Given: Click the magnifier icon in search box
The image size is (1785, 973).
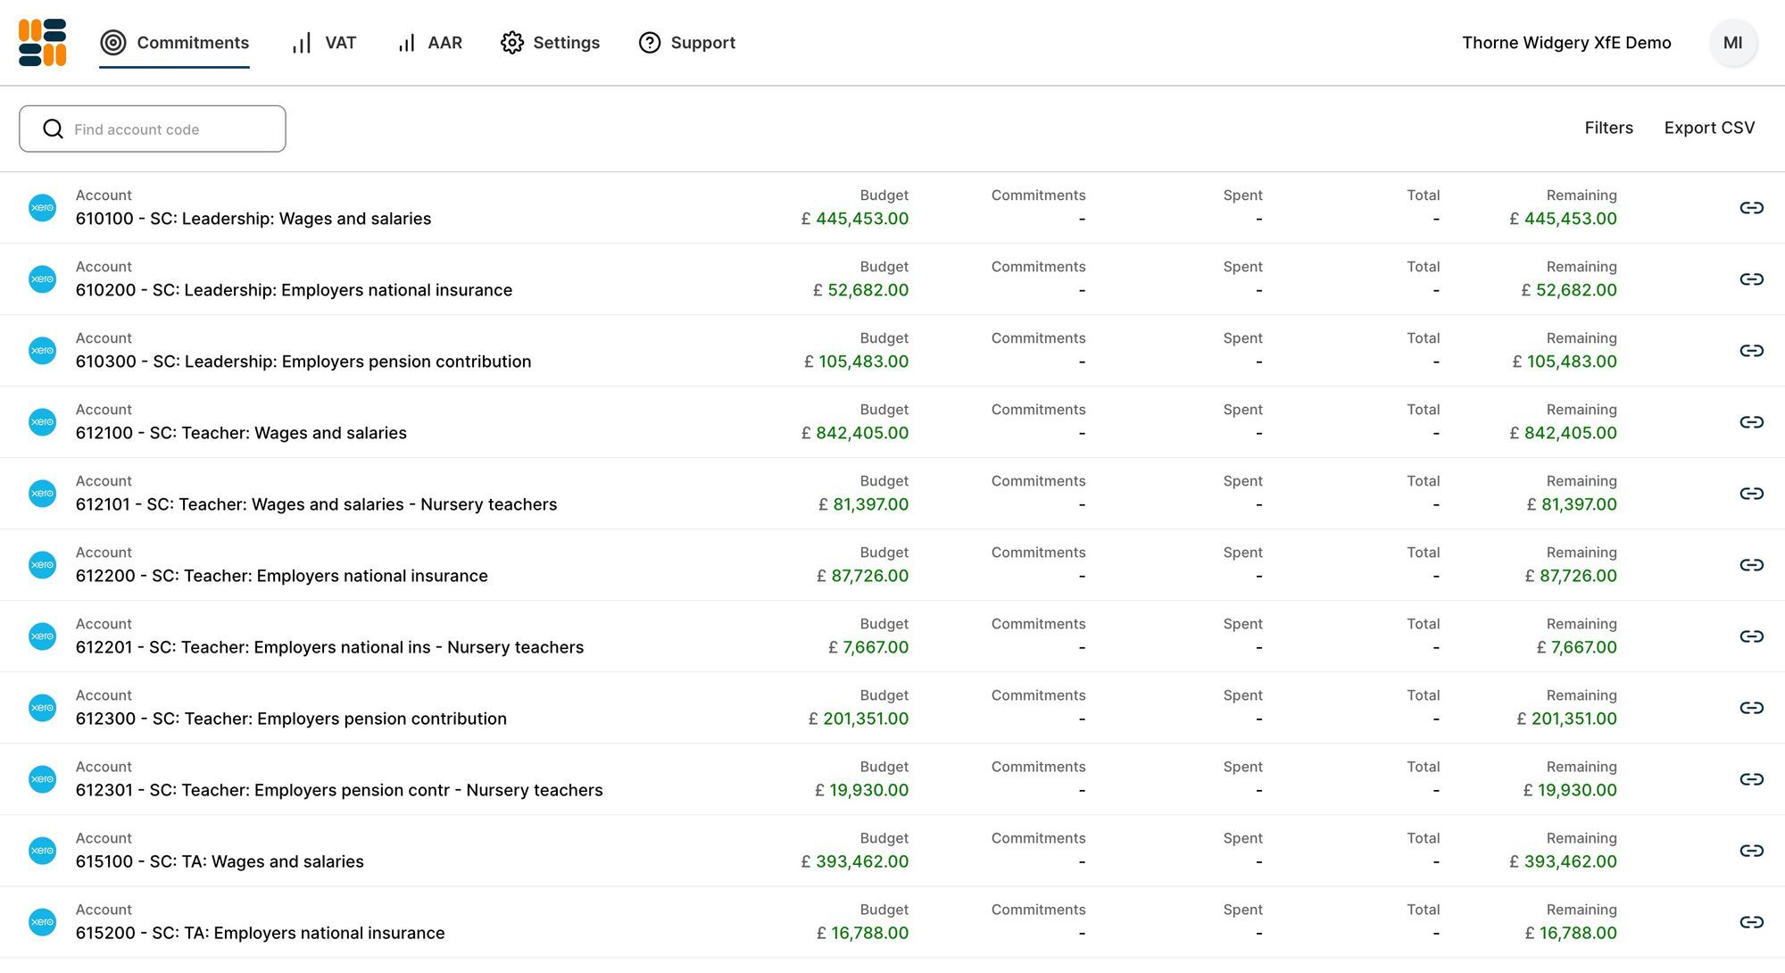Looking at the screenshot, I should [54, 129].
